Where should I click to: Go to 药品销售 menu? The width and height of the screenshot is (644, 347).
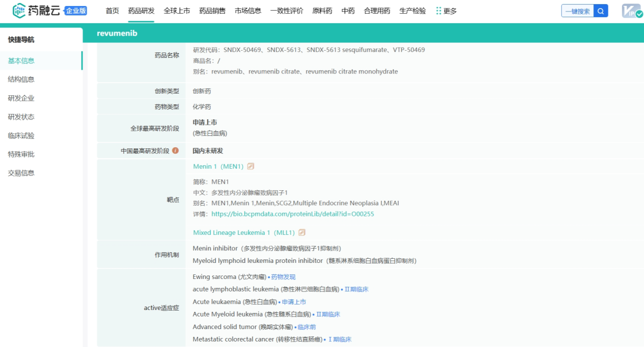212,11
